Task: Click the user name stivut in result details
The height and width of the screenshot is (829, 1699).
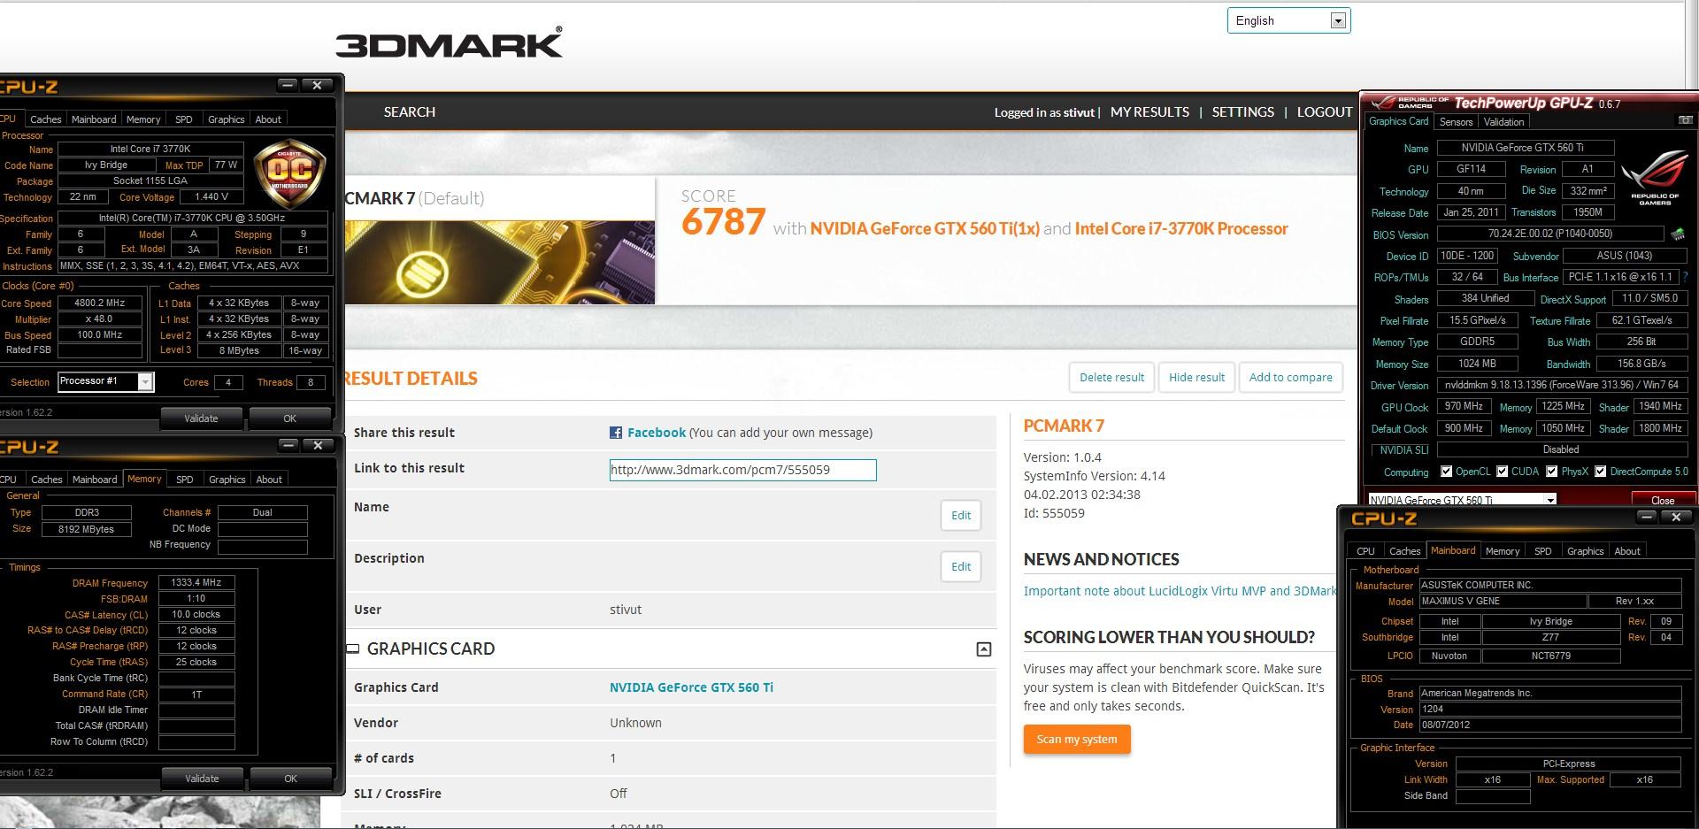Action: click(626, 610)
